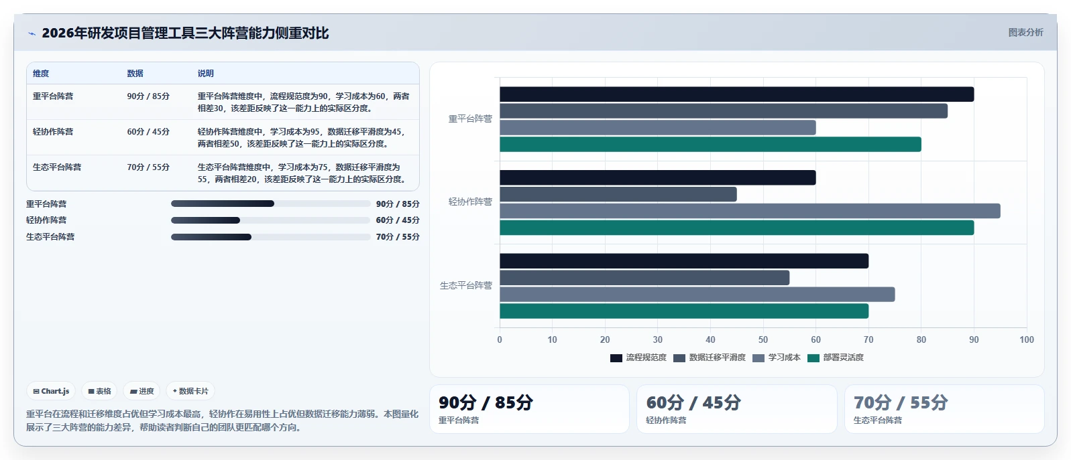Click the description text mentioning 两者相差20
This screenshot has height=460, width=1071.
[x=302, y=173]
